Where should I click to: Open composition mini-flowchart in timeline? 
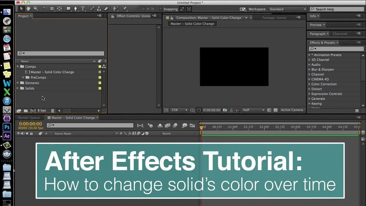pyautogui.click(x=140, y=125)
